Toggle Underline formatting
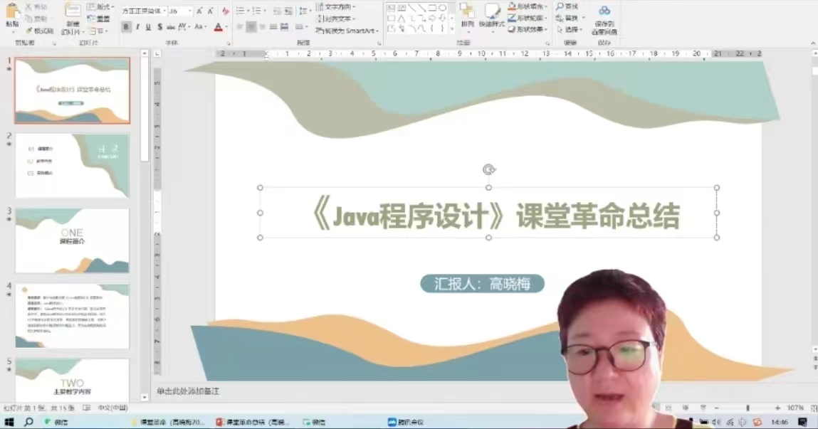 [x=148, y=27]
